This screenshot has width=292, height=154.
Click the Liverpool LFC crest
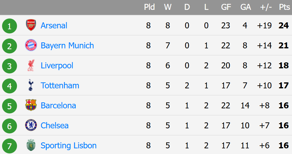pyautogui.click(x=31, y=65)
